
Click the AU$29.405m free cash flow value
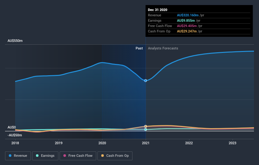pyautogui.click(x=187, y=26)
